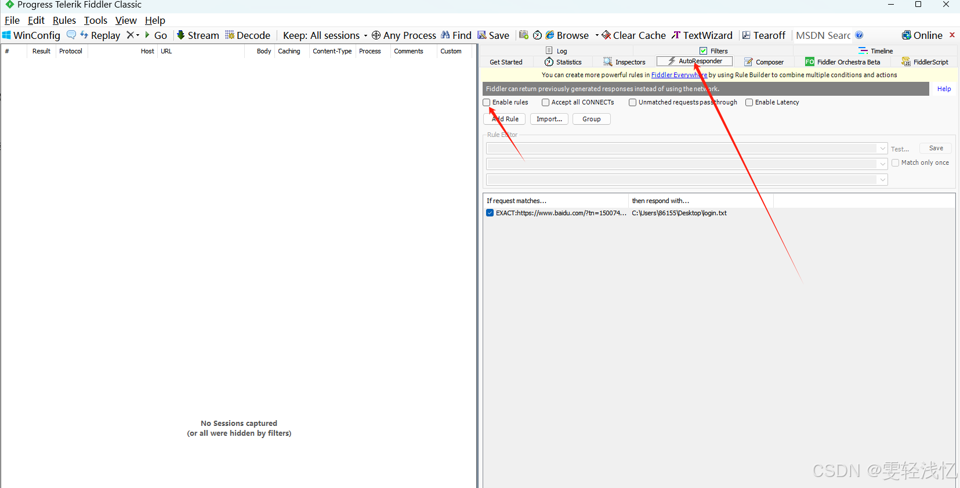Click the Online status indicator
The image size is (960, 488).
point(922,35)
